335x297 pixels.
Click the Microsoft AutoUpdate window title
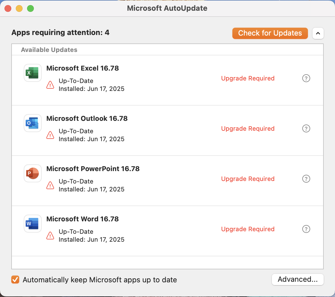pyautogui.click(x=167, y=8)
